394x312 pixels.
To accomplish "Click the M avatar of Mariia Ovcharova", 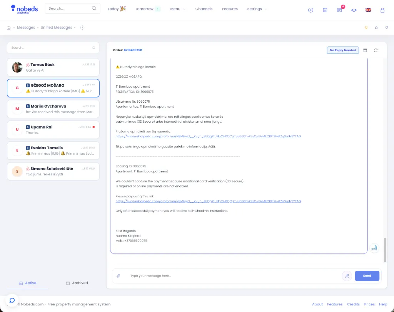I will point(17,109).
